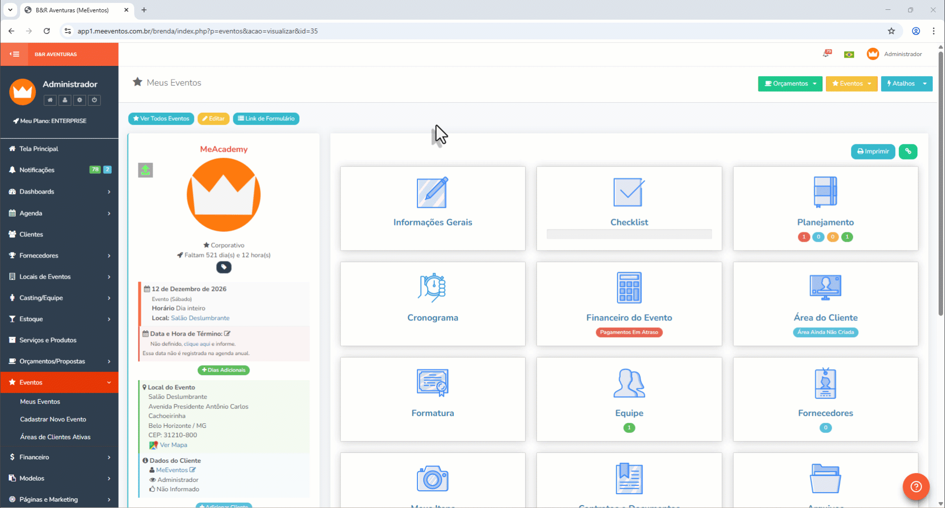
Task: Click edit icon next to MeEventos client
Action: (x=192, y=470)
